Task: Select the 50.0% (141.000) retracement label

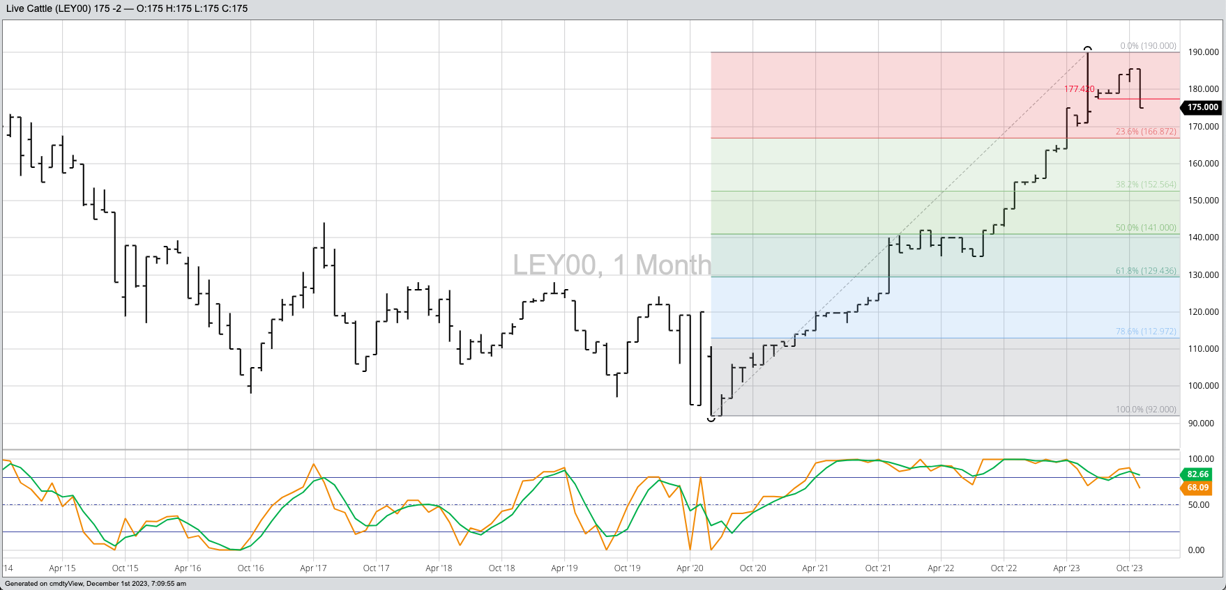Action: click(1145, 228)
